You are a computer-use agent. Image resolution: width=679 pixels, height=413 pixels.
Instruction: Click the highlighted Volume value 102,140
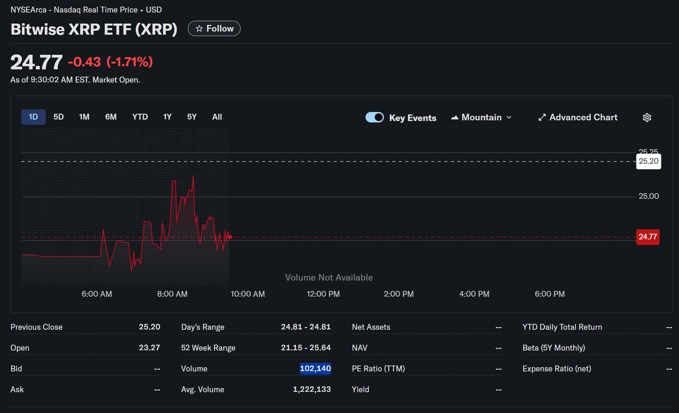pos(315,368)
